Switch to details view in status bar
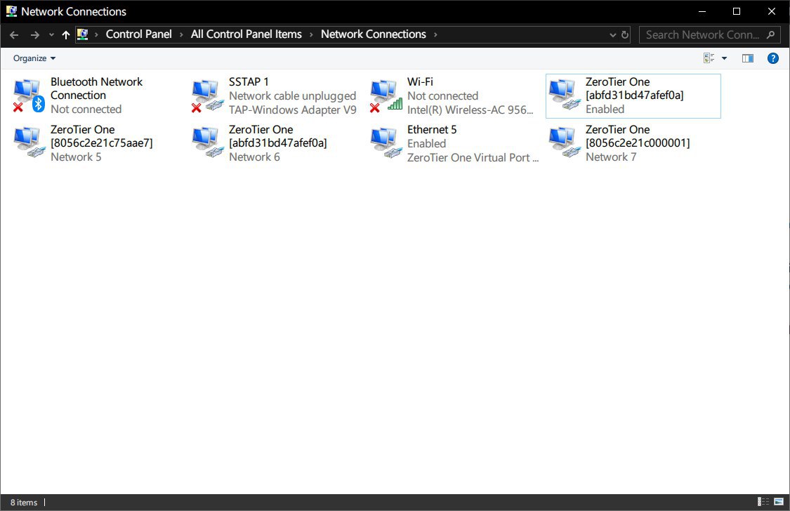The width and height of the screenshot is (790, 511). click(x=763, y=501)
